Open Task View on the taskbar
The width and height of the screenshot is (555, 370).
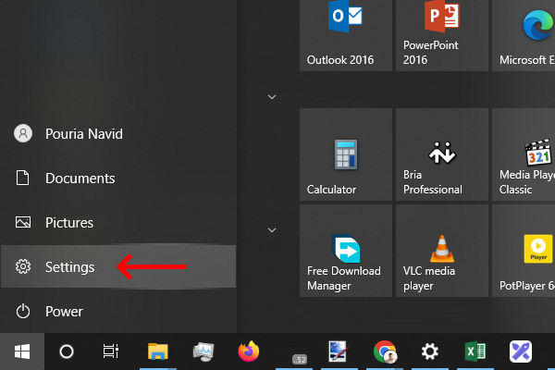click(111, 351)
